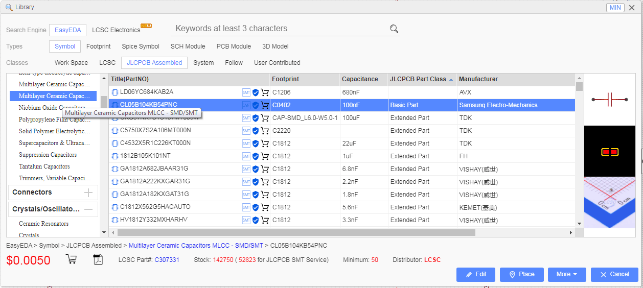Click shopping cart icon next to price
The image size is (643, 288).
(71, 259)
